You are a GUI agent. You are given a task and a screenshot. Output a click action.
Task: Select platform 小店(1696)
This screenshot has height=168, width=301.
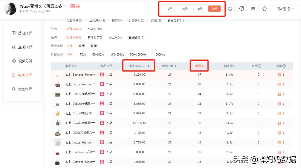point(95,29)
